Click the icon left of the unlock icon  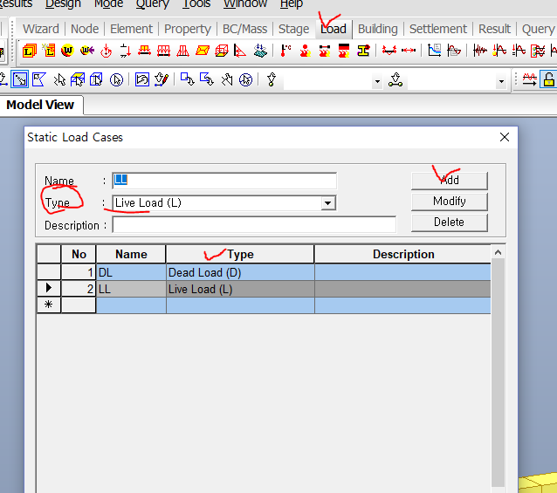coord(529,79)
